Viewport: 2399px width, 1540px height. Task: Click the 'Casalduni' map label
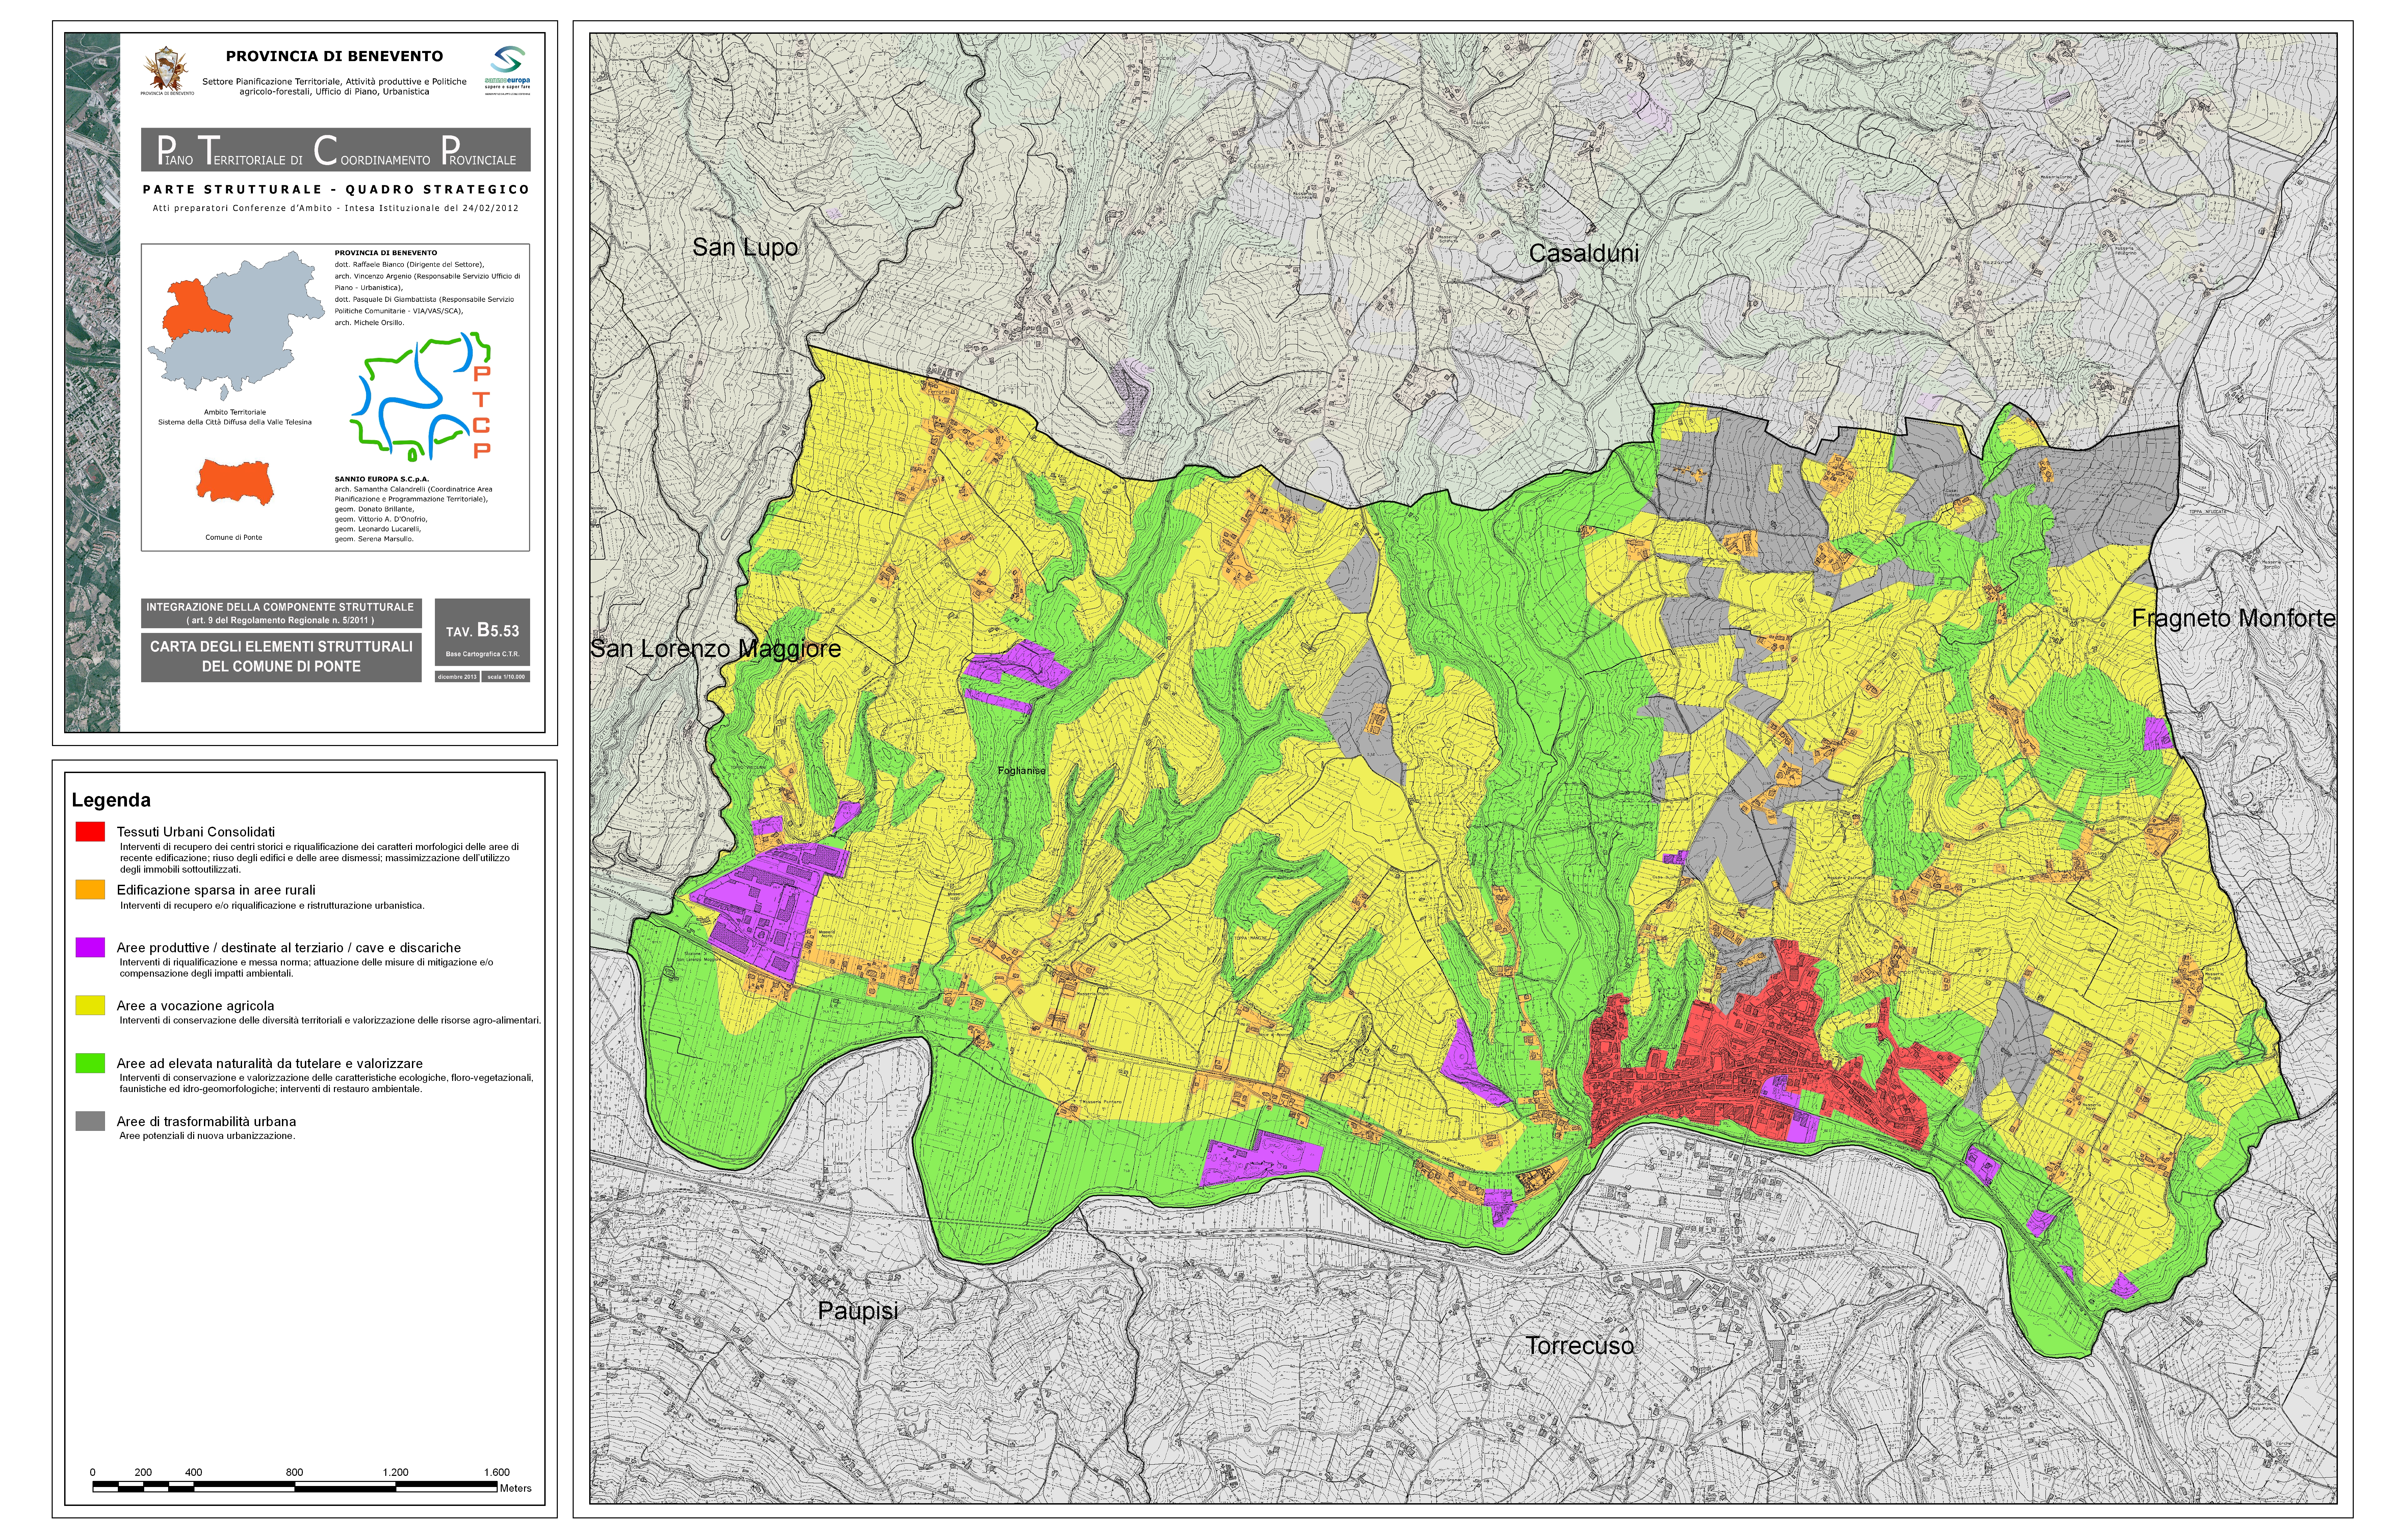click(1584, 254)
